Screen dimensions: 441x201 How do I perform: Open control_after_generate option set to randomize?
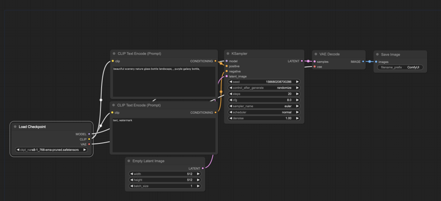point(264,88)
